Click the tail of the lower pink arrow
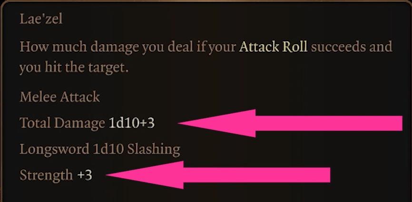 coord(257,175)
